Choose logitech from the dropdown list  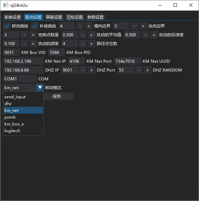23,131
